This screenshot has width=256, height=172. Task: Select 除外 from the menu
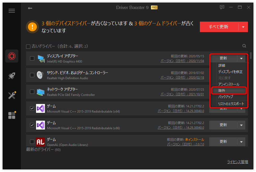(x=229, y=91)
